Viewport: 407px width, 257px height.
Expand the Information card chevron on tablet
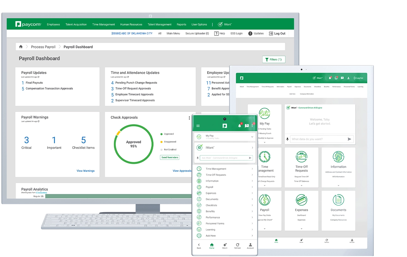pos(338,186)
